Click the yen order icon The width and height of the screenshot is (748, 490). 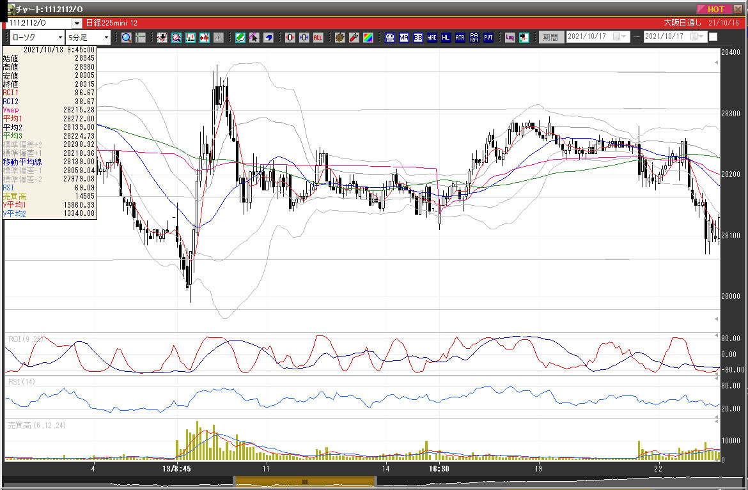(205, 38)
